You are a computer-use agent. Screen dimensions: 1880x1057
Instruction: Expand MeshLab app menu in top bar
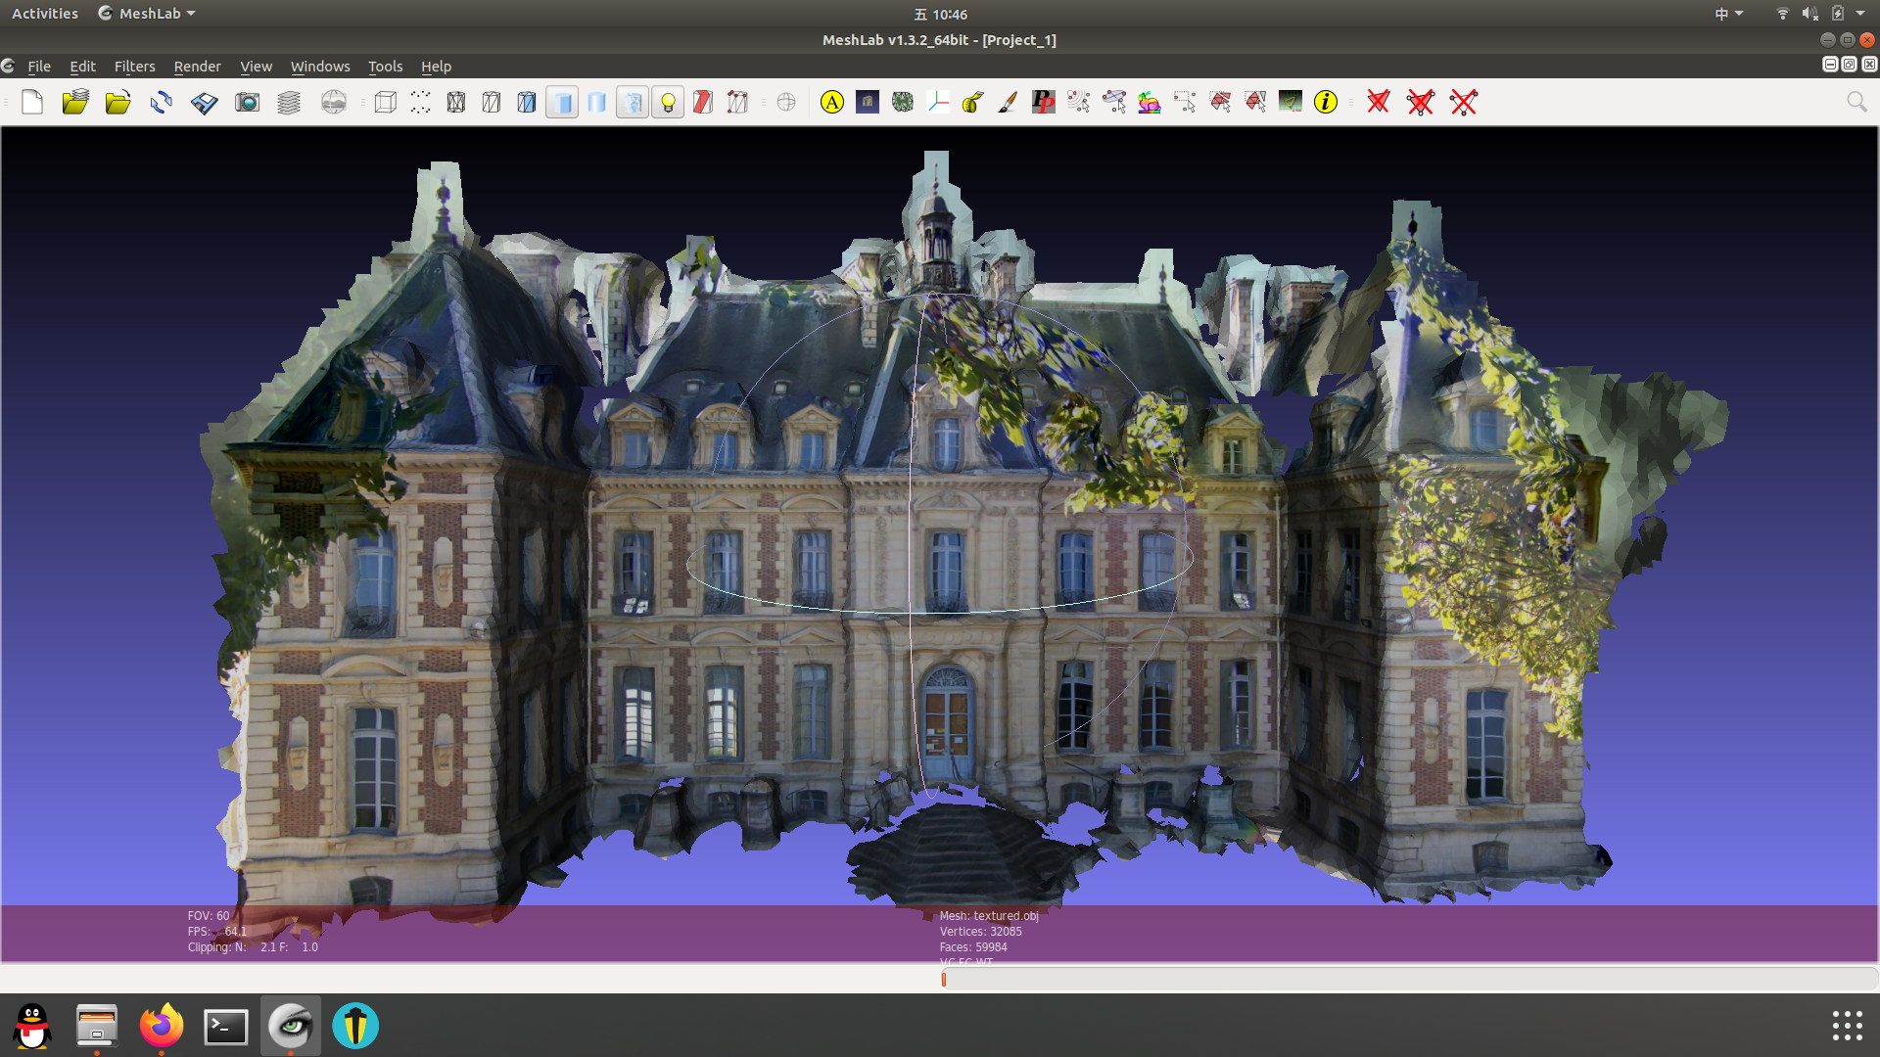click(x=148, y=14)
